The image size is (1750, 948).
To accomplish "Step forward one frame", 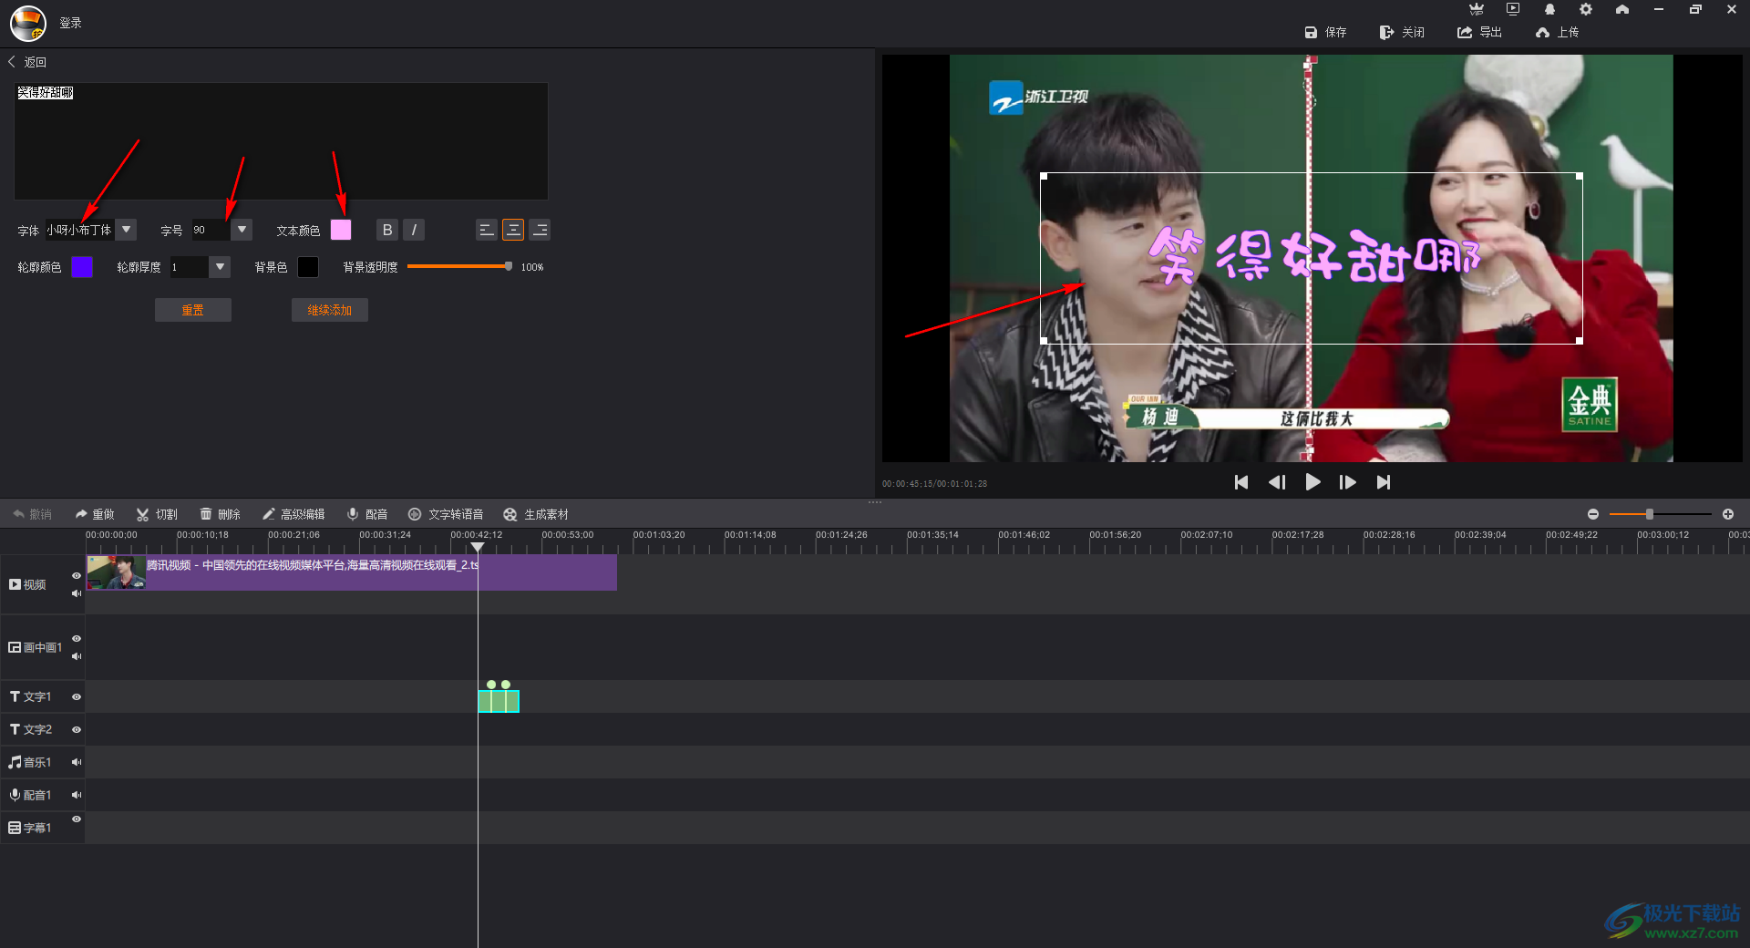I will coord(1347,482).
